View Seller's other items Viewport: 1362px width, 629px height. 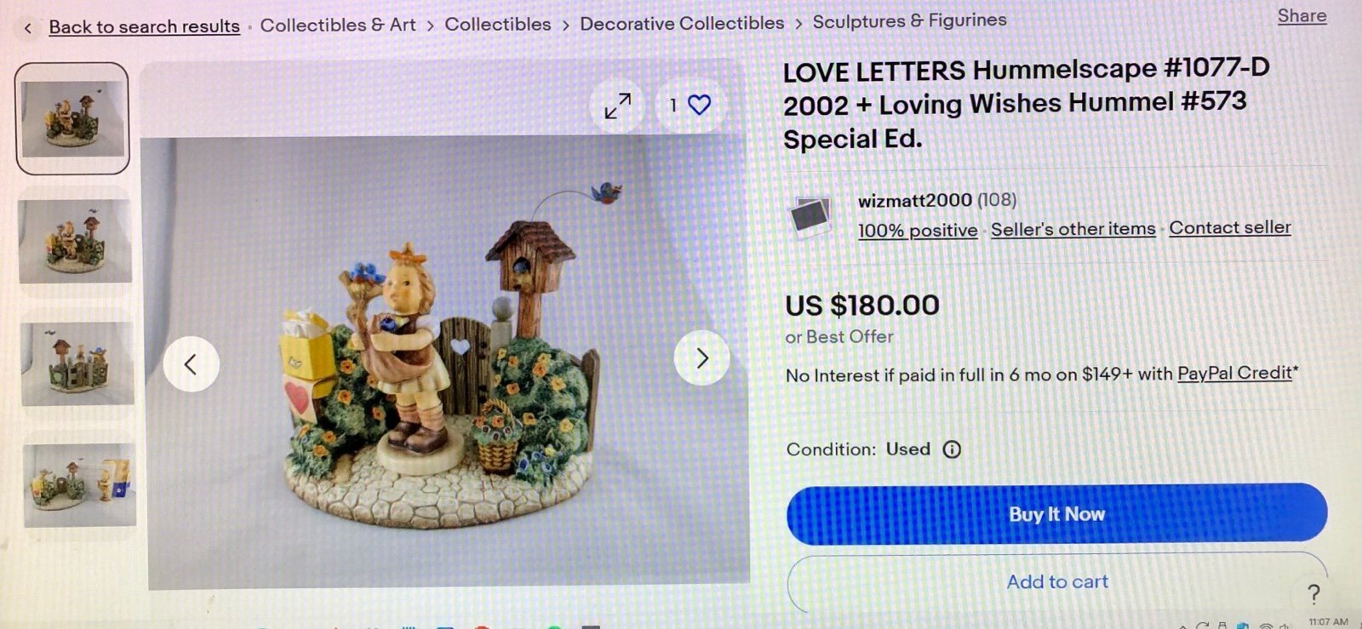pyautogui.click(x=1073, y=229)
